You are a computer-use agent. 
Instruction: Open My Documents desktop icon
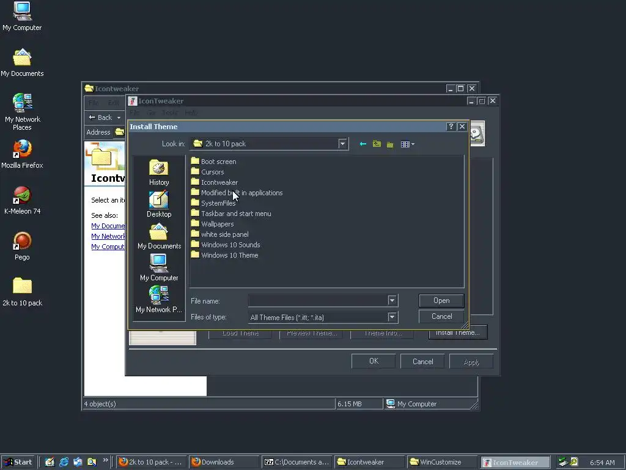click(22, 63)
